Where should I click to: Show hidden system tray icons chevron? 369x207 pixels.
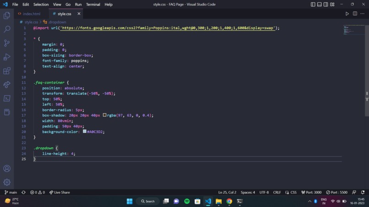(309, 202)
